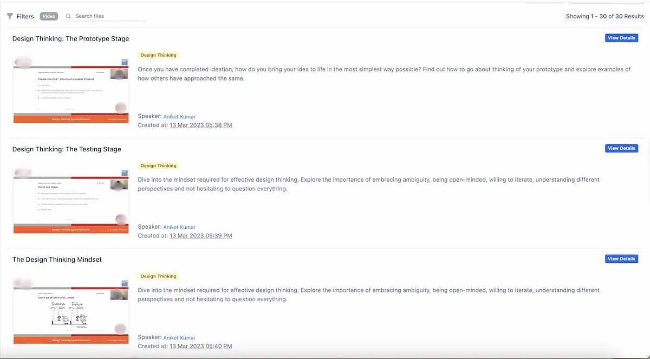Screen dimensions: 650x359
Task: Click View Details for The Design Thinking Mindset
Action: tap(621, 258)
